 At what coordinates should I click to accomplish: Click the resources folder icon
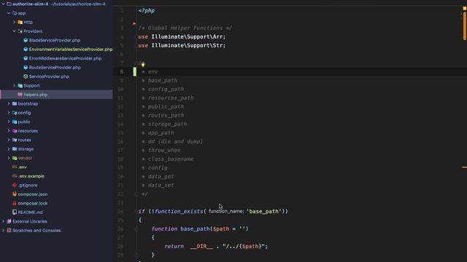tap(15, 131)
